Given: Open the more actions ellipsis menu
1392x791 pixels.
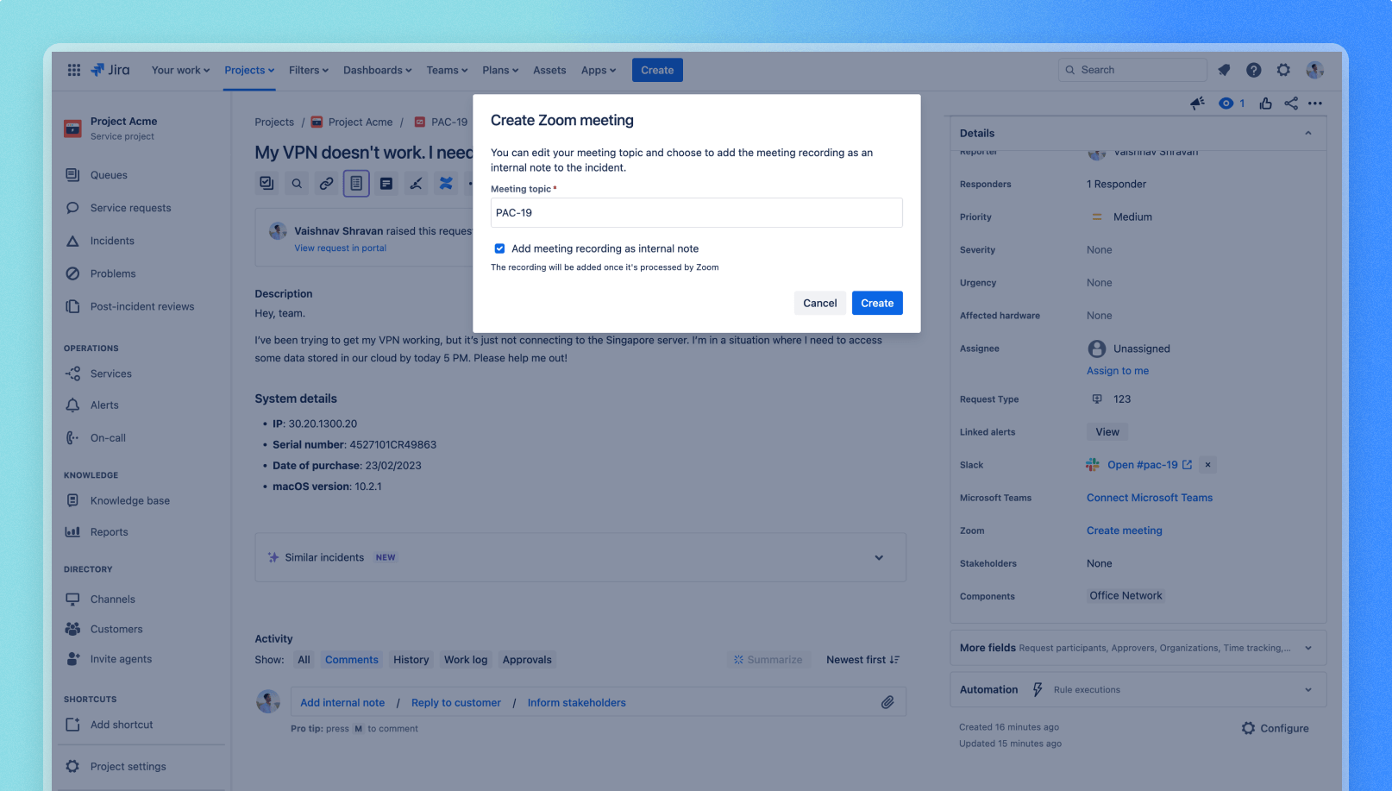Looking at the screenshot, I should (x=1314, y=104).
